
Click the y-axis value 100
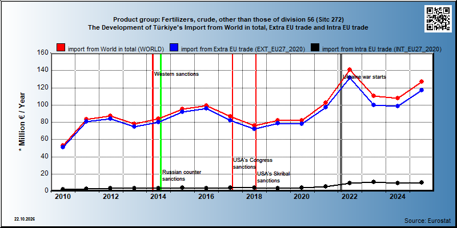click(x=42, y=105)
